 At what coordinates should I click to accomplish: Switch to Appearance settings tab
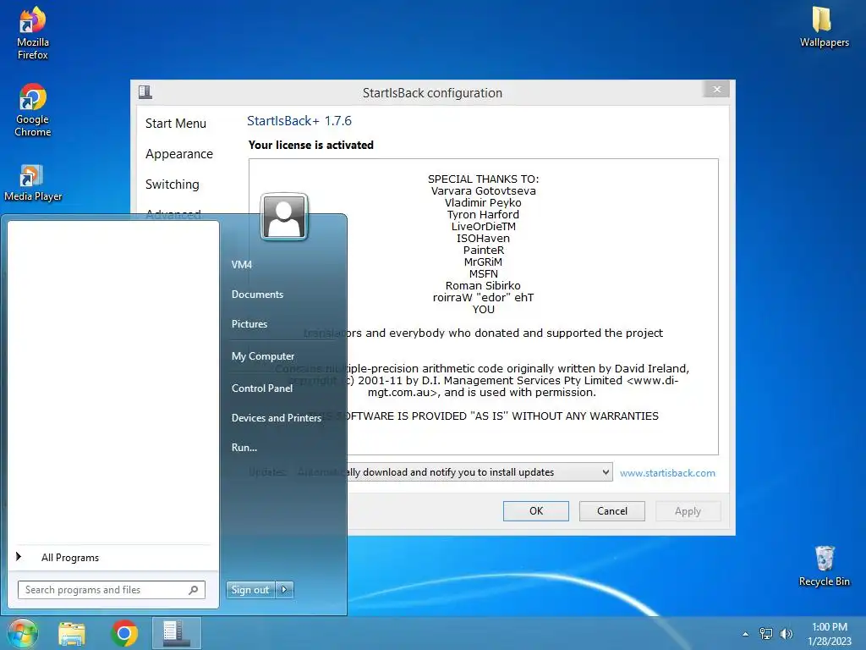[x=179, y=154]
